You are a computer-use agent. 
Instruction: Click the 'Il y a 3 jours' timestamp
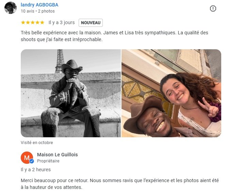tap(62, 22)
